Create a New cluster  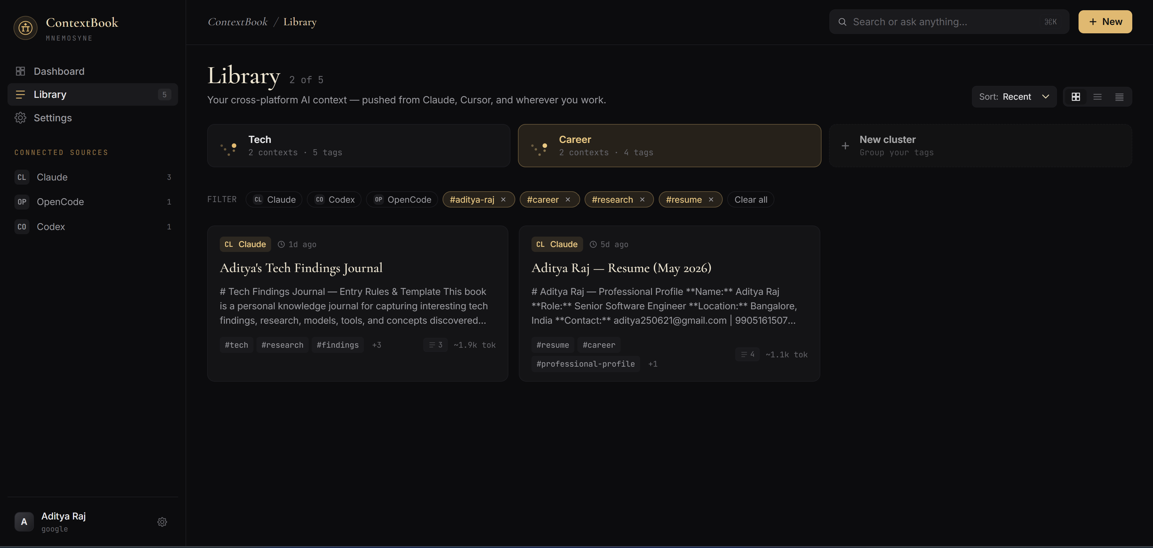980,146
